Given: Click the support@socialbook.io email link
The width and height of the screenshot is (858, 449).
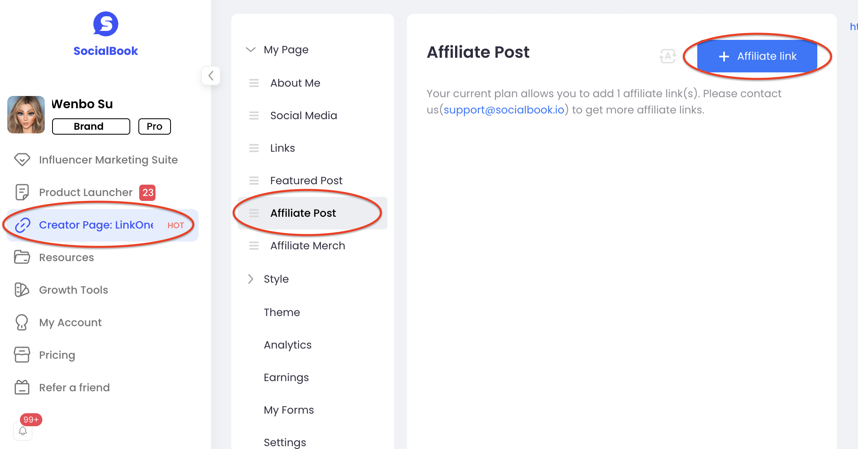Looking at the screenshot, I should (x=504, y=110).
